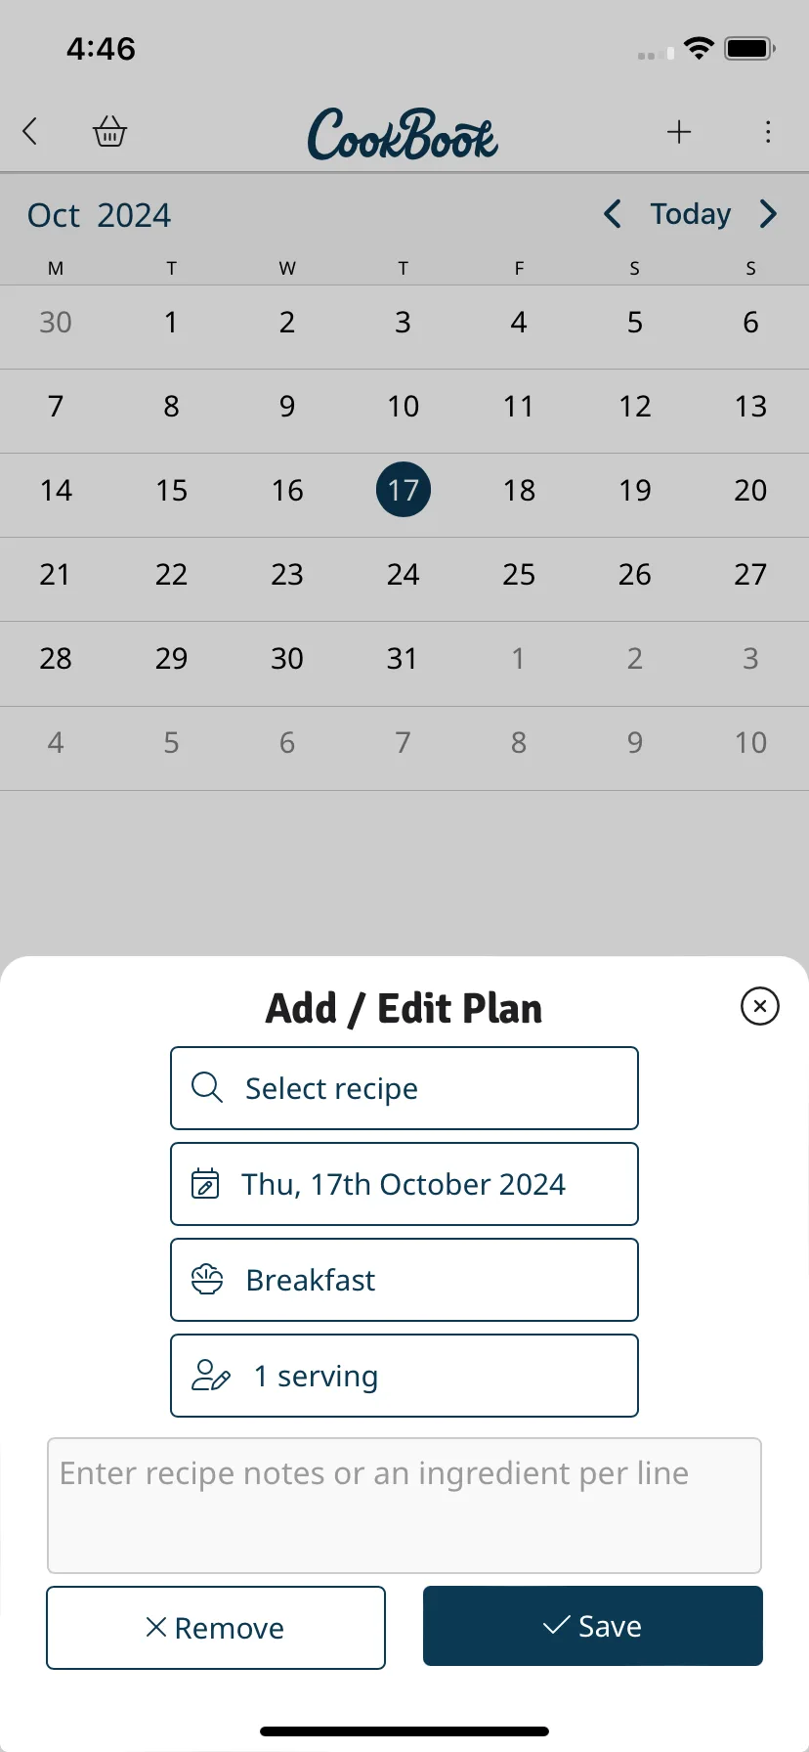Change date Thu, 17th October 2024

point(404,1184)
